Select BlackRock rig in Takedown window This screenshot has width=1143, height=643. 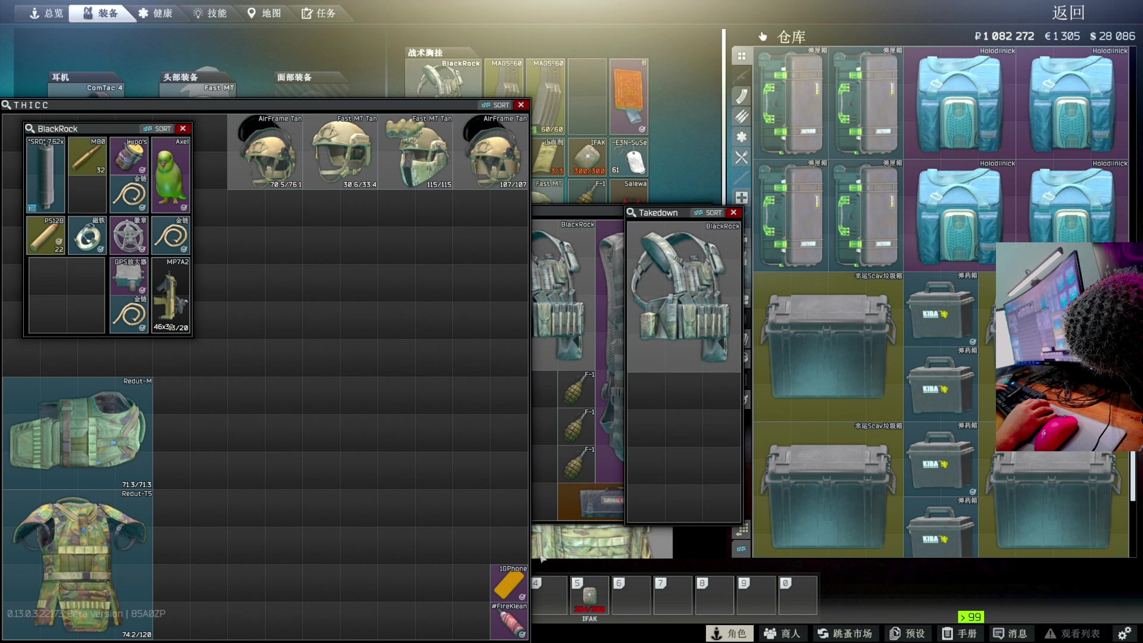click(x=684, y=296)
